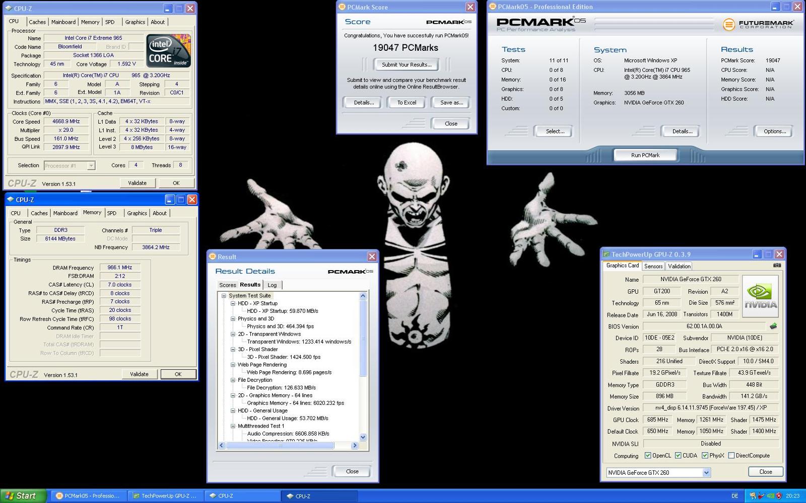
Task: Click Select button under Tests
Action: 555,132
